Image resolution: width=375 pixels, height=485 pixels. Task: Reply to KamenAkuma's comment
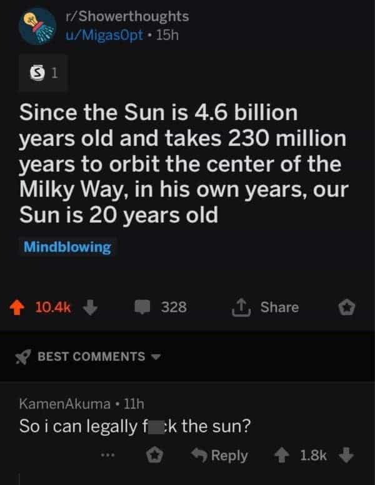[x=219, y=456]
